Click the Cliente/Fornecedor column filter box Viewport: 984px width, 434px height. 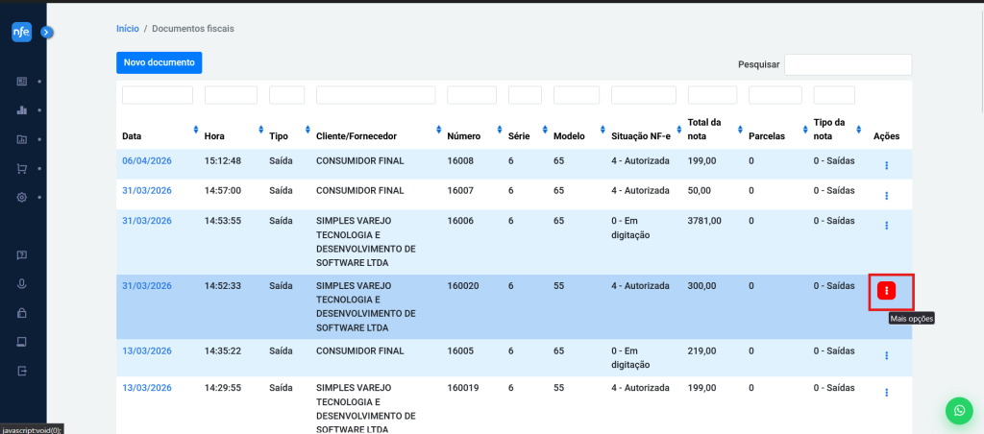pos(375,95)
